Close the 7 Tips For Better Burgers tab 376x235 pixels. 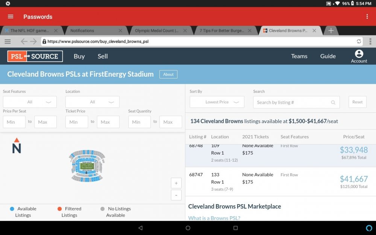[x=250, y=31]
